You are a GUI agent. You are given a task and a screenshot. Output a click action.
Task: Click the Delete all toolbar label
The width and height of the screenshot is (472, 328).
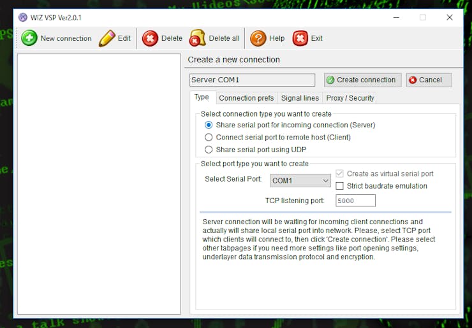point(225,38)
